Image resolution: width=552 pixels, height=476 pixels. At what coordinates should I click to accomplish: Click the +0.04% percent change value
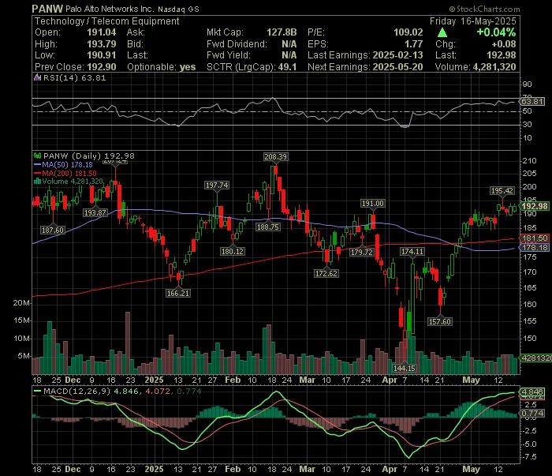click(496, 32)
